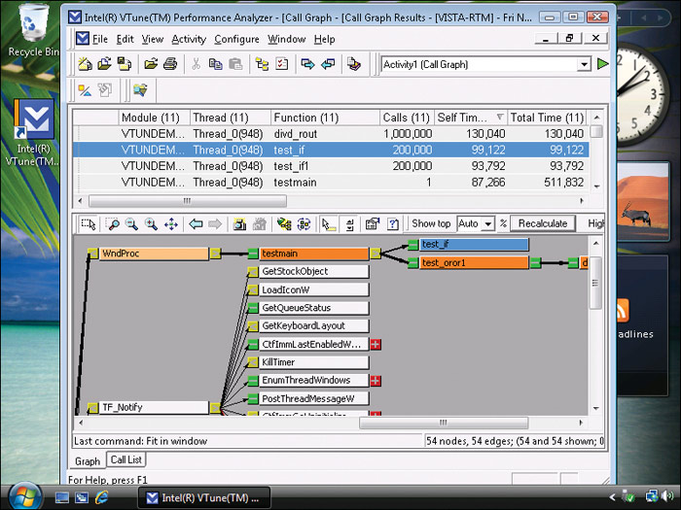Switch to the Call List tab

pyautogui.click(x=125, y=459)
